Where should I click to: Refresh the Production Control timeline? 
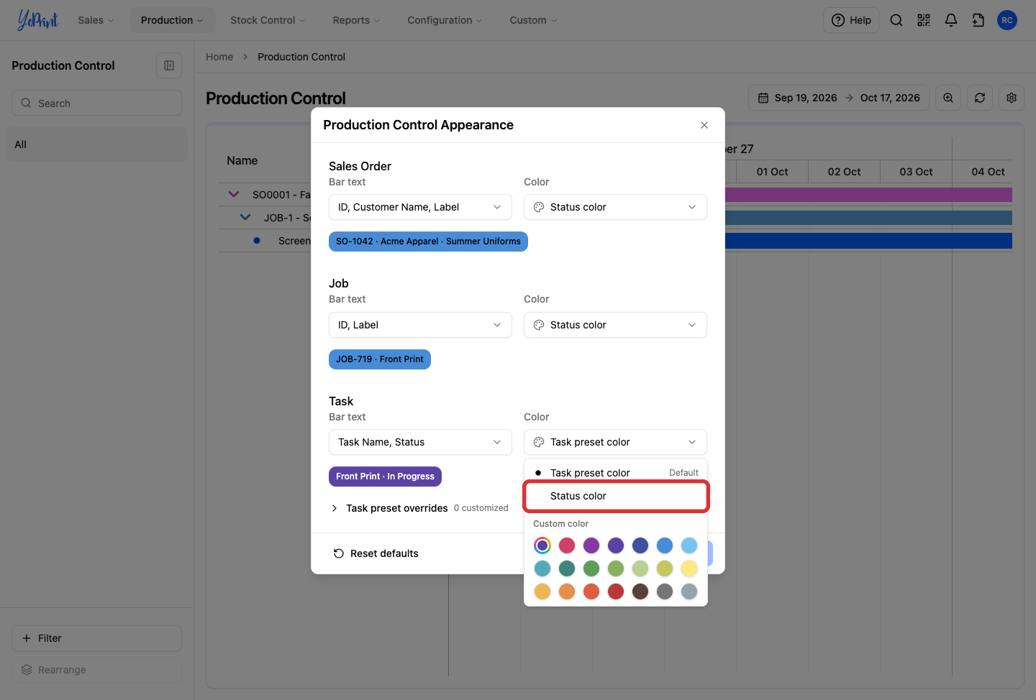point(980,98)
